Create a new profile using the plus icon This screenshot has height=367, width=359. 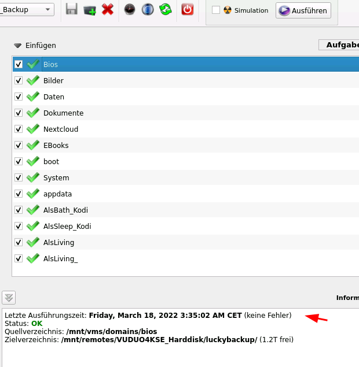point(90,10)
